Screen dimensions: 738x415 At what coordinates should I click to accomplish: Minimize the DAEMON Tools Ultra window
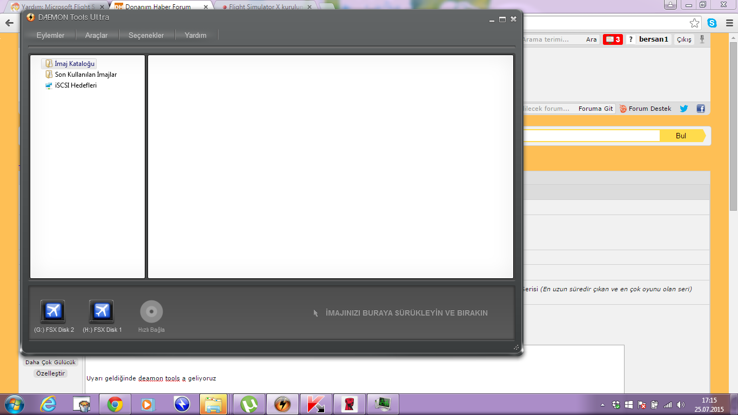pyautogui.click(x=492, y=19)
